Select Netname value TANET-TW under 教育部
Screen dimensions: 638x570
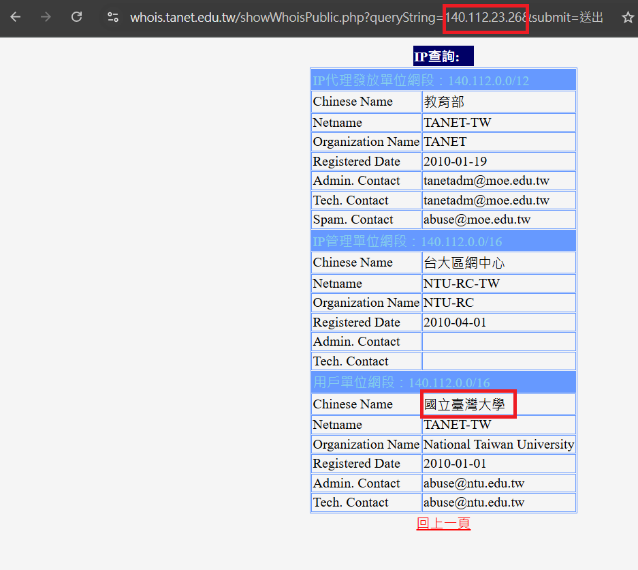[x=499, y=122]
